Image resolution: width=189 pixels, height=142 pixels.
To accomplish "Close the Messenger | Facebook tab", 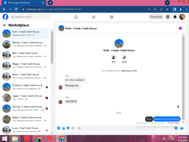I will [x=43, y=3].
